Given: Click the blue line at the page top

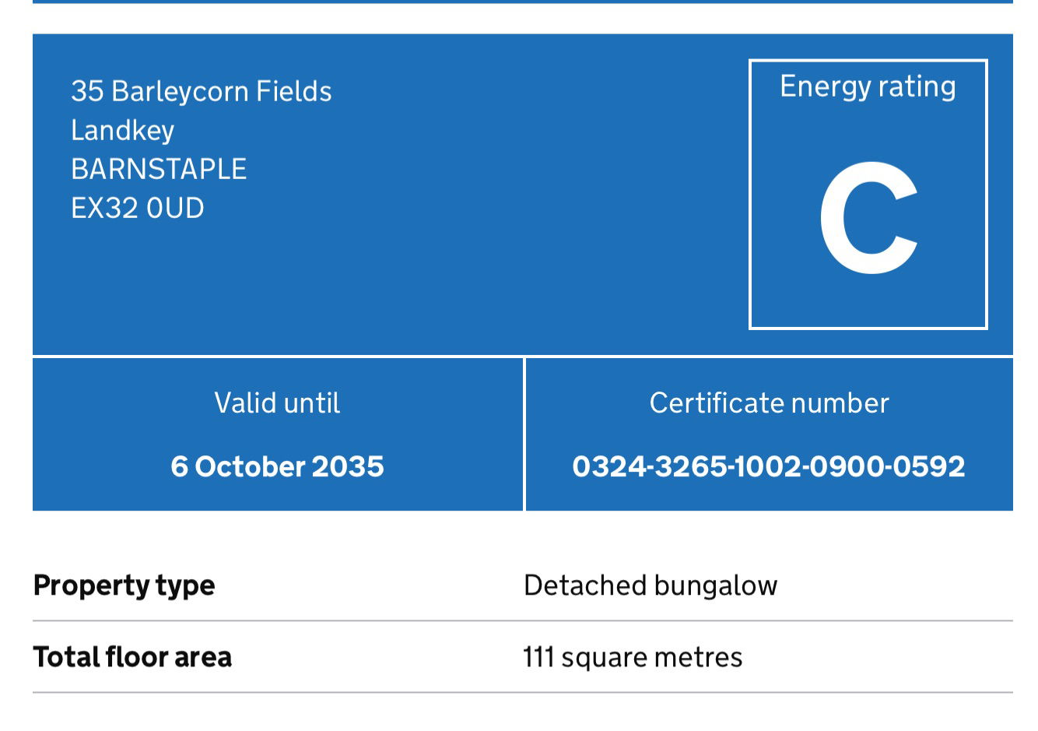Looking at the screenshot, I should point(523,2).
